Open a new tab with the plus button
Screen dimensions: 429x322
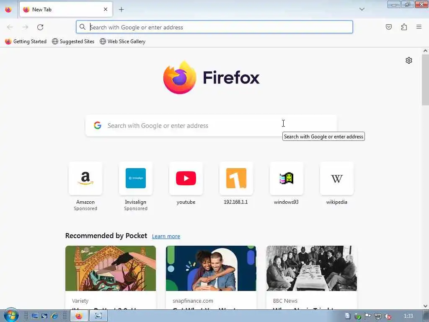(121, 10)
